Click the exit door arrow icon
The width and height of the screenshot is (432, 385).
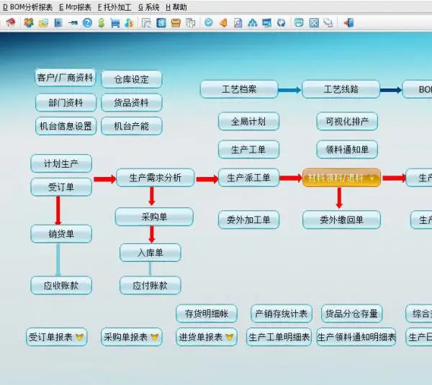pyautogui.click(x=348, y=23)
